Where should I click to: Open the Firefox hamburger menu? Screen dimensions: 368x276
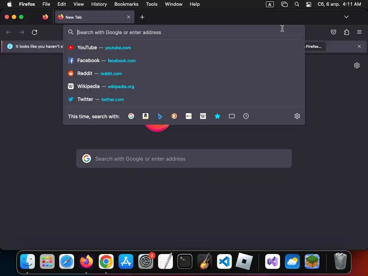click(x=359, y=32)
